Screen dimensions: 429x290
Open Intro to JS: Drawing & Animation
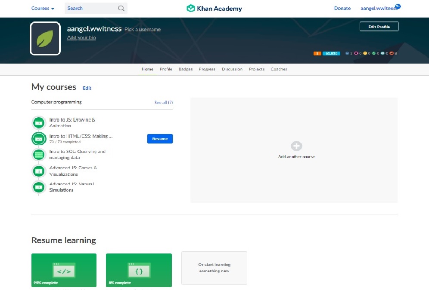(x=72, y=122)
